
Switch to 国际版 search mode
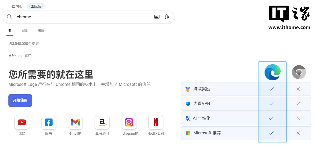point(36,6)
